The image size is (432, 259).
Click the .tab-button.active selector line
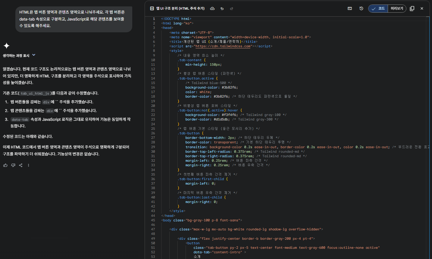pos(198,78)
